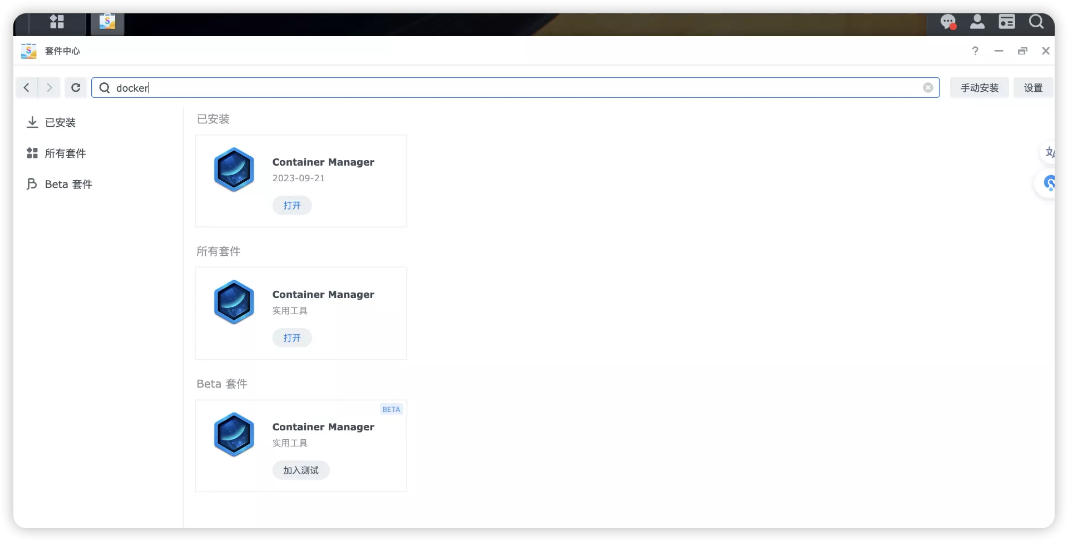The height and width of the screenshot is (541, 1068).
Task: Click the BETA badge on the card
Action: (x=391, y=409)
